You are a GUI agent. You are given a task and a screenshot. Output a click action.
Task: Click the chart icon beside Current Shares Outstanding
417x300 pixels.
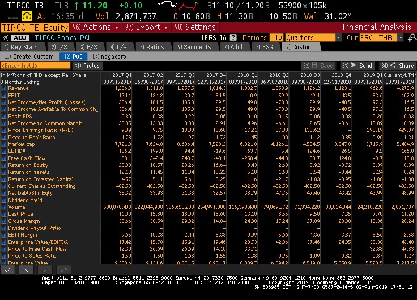[x=4, y=186]
